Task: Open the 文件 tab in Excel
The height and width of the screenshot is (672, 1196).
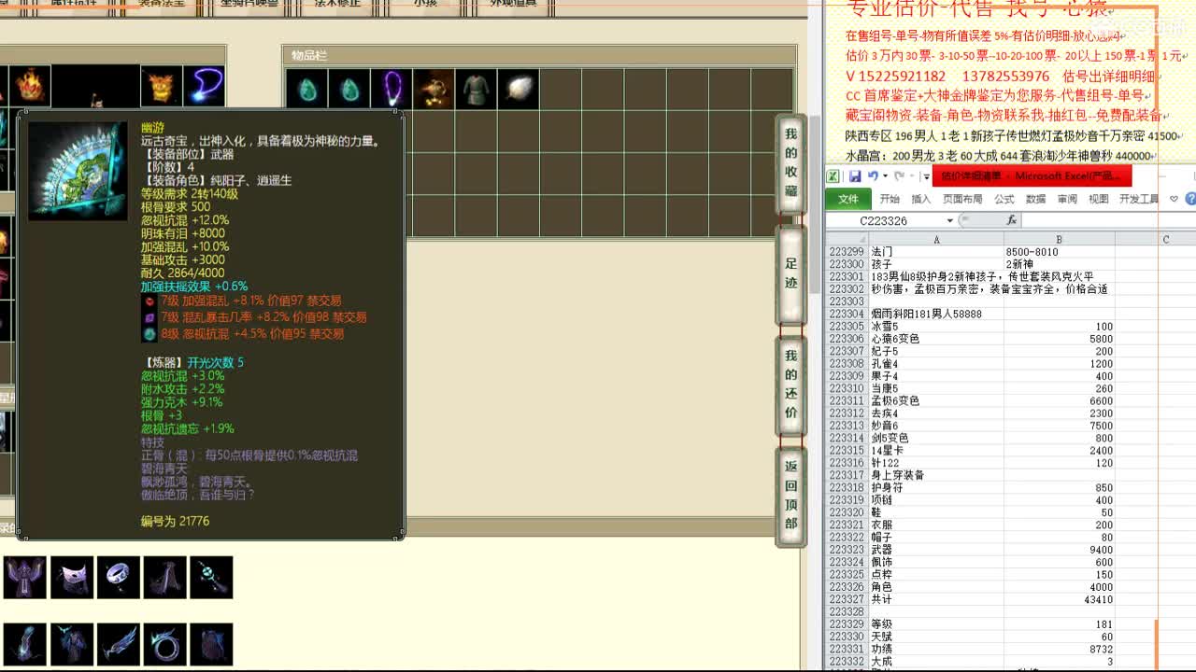Action: [x=848, y=199]
